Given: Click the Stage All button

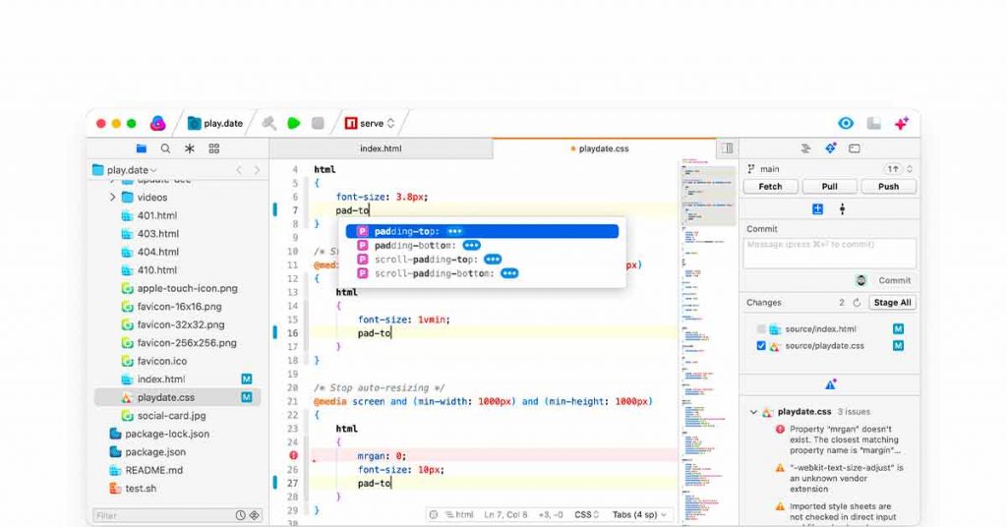Looking at the screenshot, I should [892, 303].
